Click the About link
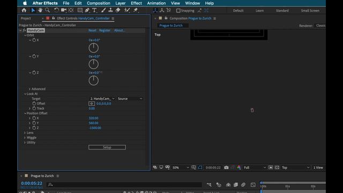Viewport: 343px width, 193px height. [119, 31]
